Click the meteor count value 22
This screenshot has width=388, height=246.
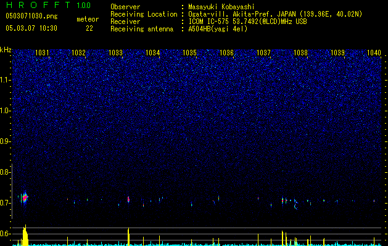89,28
